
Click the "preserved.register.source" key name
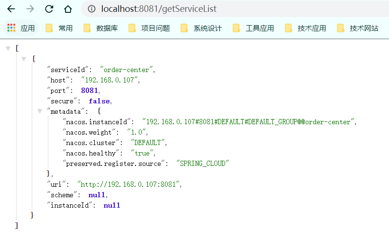113,164
